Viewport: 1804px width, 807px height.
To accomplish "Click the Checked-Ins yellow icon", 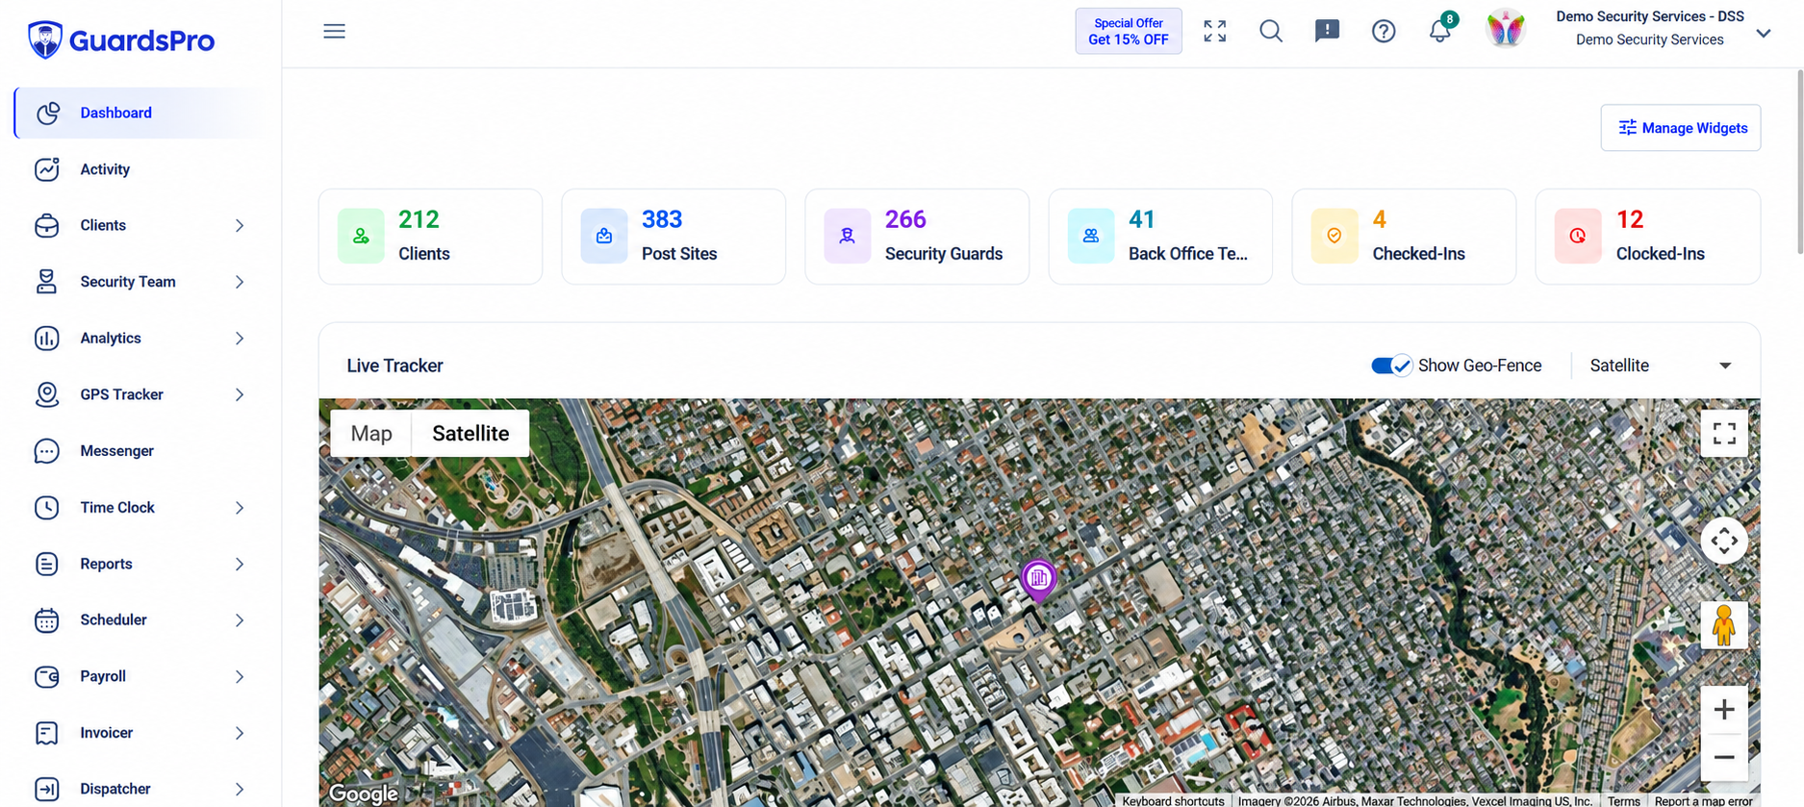I will pyautogui.click(x=1334, y=236).
